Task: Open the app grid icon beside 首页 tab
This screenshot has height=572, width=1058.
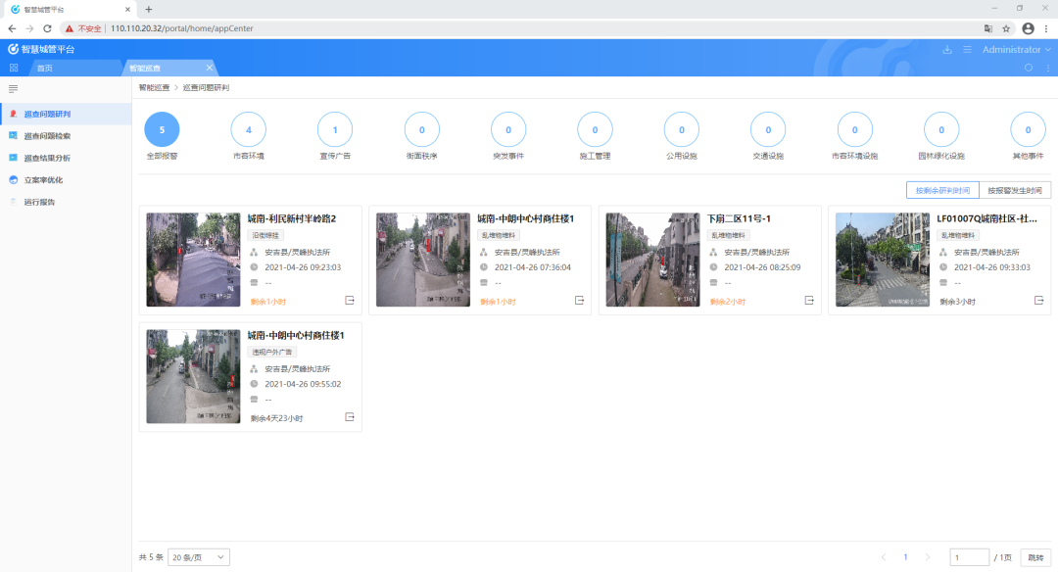Action: (14, 69)
